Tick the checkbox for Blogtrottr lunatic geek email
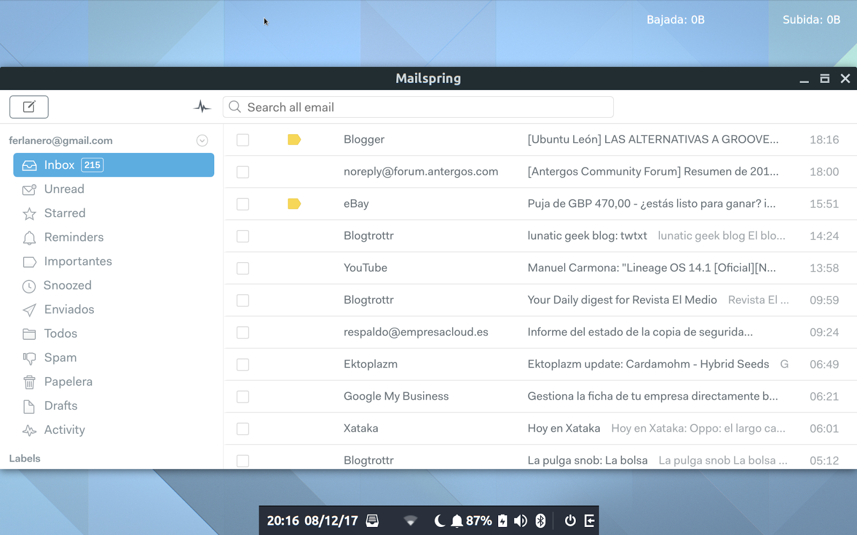 click(x=243, y=236)
